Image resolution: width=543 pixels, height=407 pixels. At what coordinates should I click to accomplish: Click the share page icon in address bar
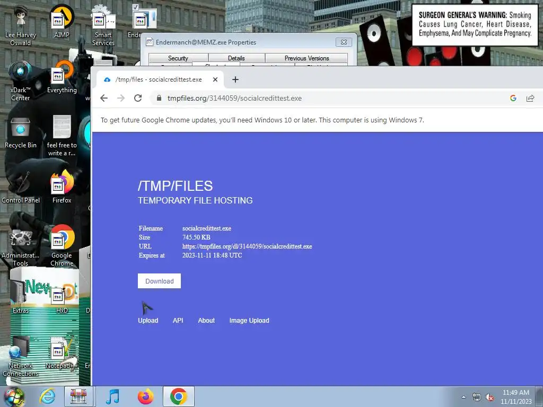[x=530, y=98]
